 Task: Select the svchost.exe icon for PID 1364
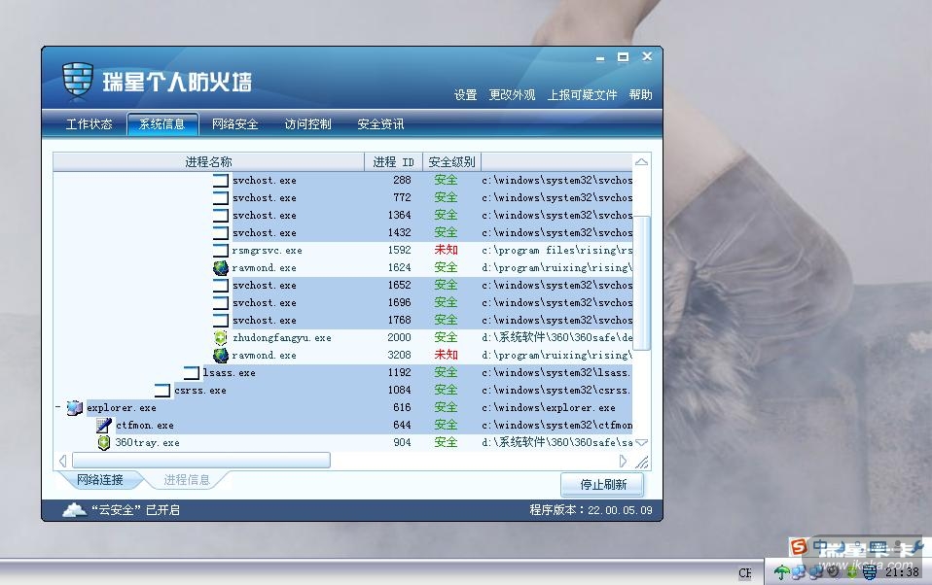tap(221, 215)
